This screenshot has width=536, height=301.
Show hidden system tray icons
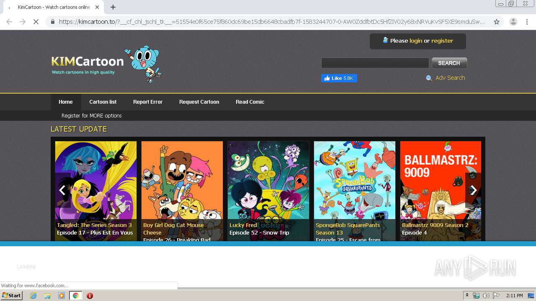click(x=467, y=296)
